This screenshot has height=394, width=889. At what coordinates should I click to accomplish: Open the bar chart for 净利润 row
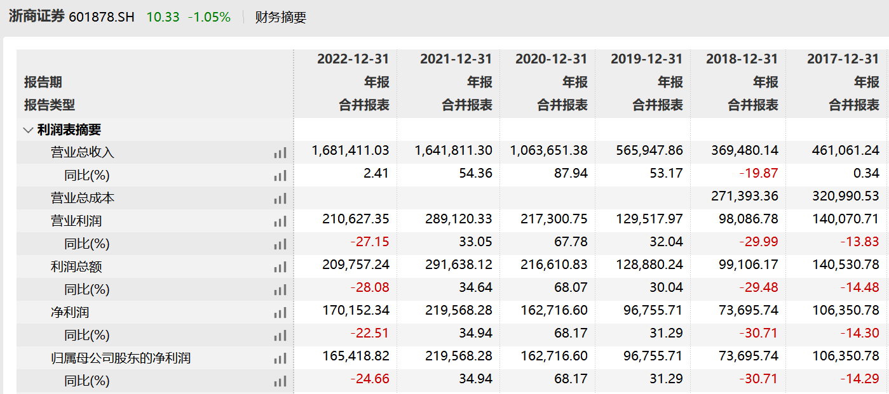coord(280,313)
